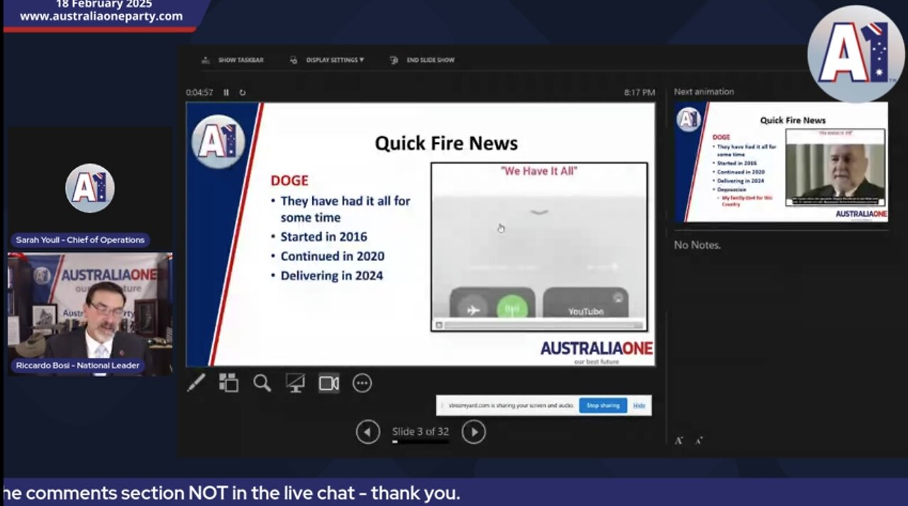Click the End Slide Show icon
Viewport: 908px width, 506px height.
coord(394,60)
